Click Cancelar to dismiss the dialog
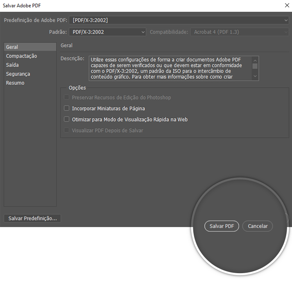 click(x=258, y=226)
